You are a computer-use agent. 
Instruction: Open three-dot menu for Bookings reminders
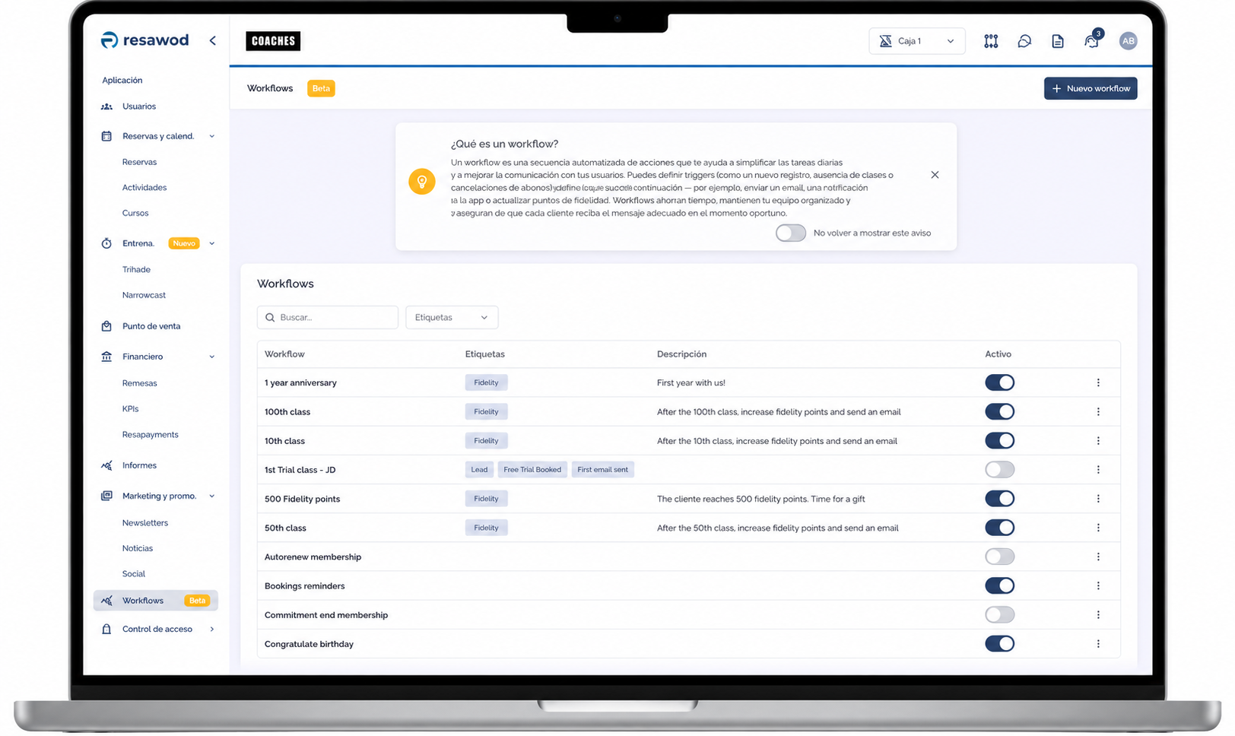[x=1098, y=585]
